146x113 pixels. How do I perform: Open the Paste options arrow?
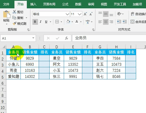pos(7,24)
